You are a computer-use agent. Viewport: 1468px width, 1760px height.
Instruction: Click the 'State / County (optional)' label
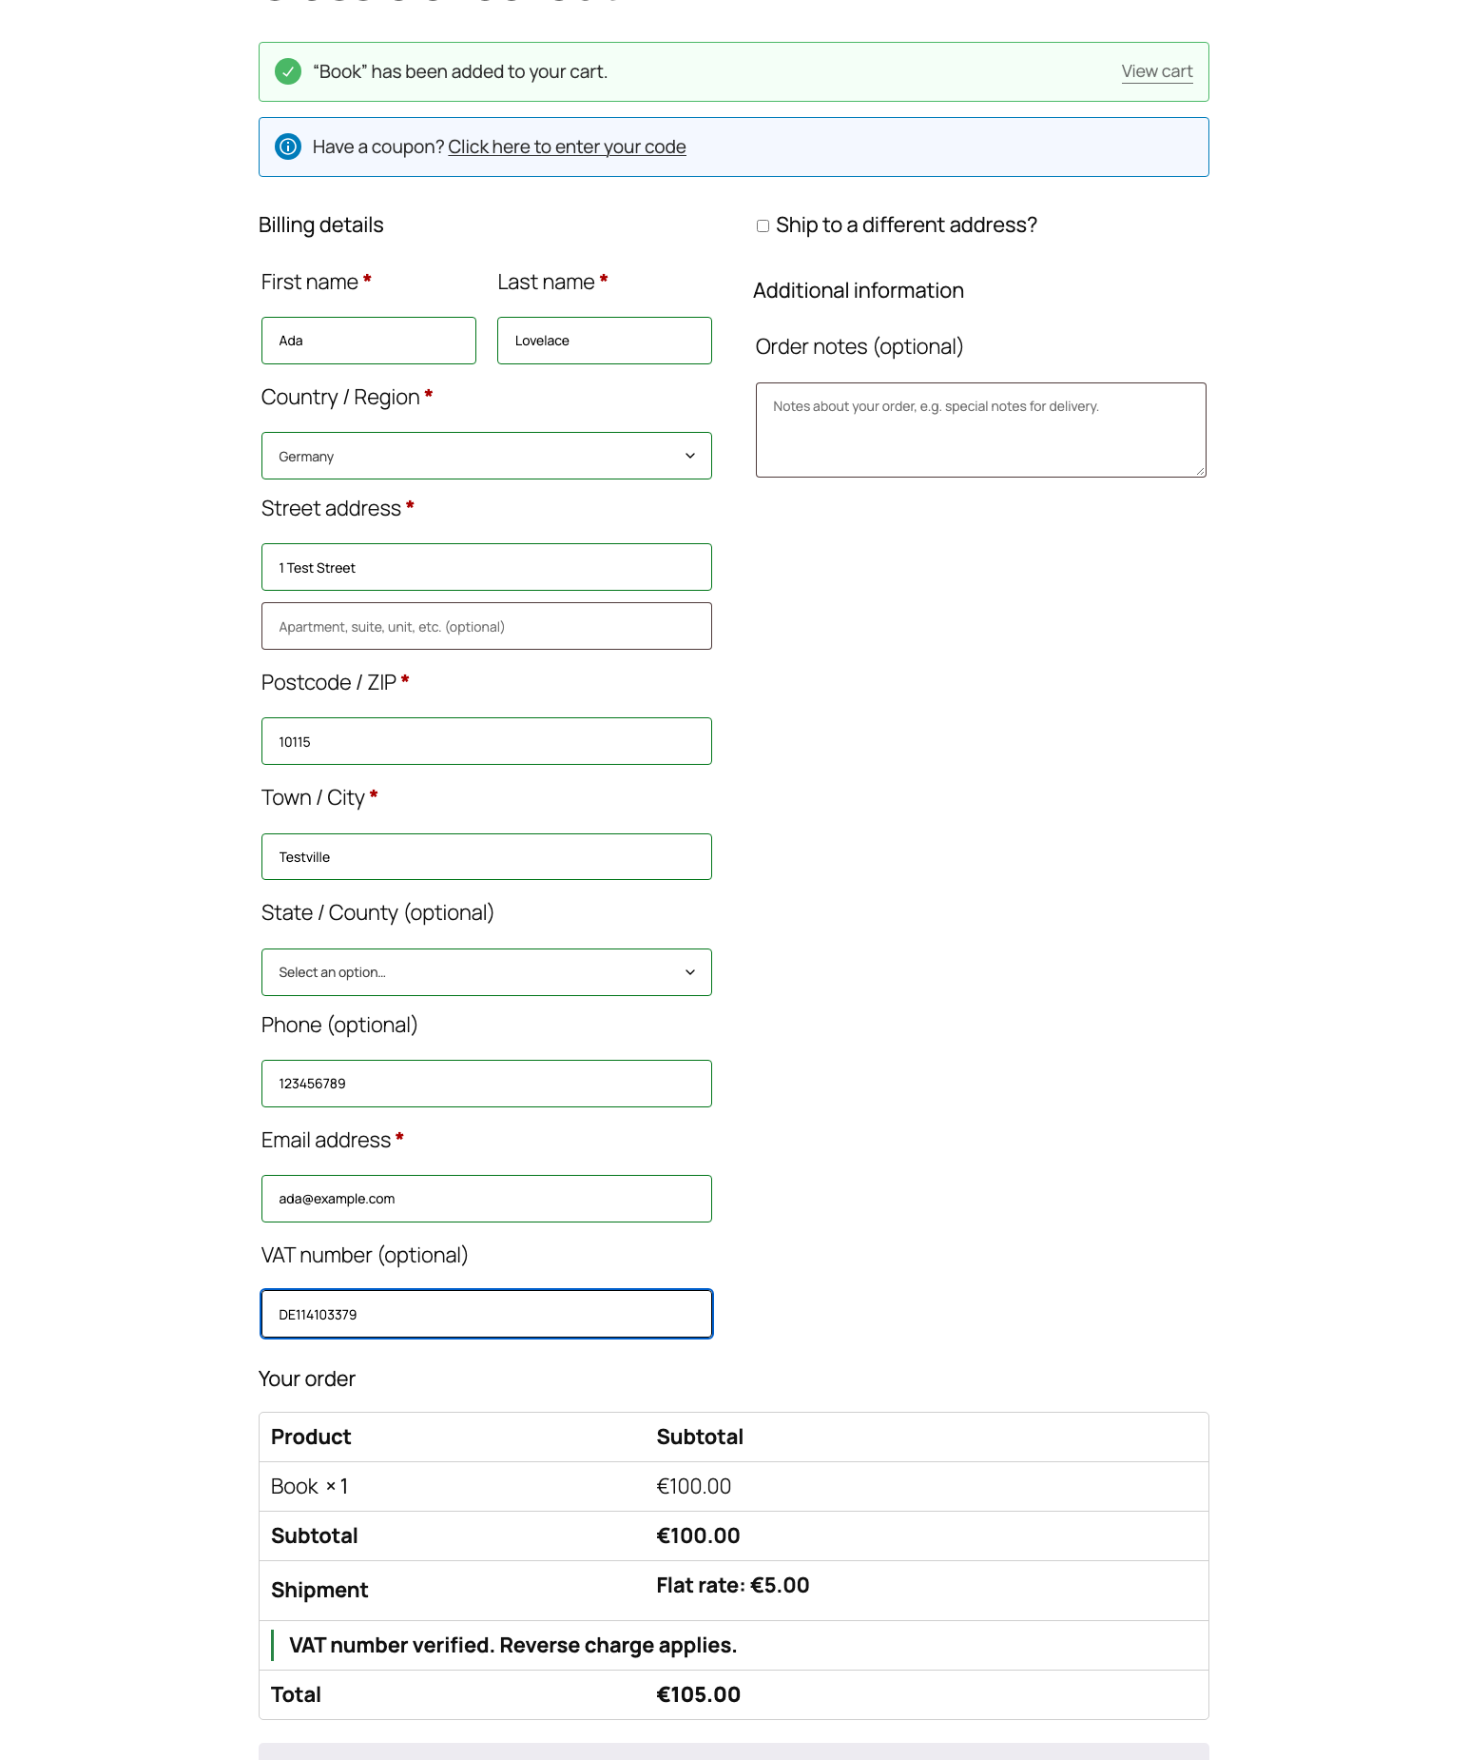[377, 912]
